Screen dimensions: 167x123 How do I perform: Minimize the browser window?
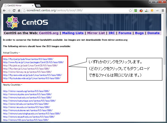click(x=151, y=2)
